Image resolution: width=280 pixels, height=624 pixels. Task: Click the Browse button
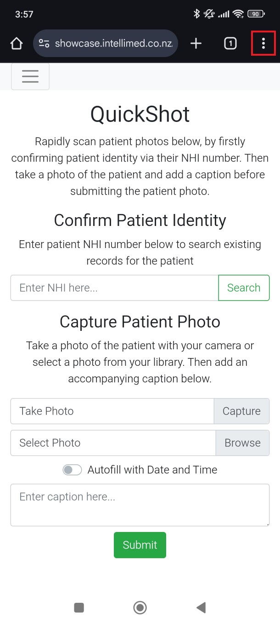pyautogui.click(x=242, y=443)
